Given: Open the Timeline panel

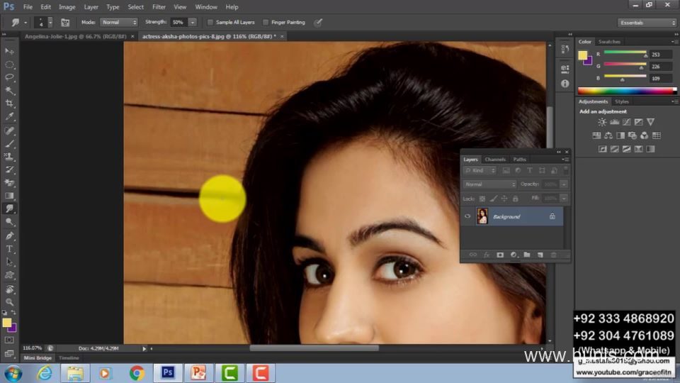Looking at the screenshot, I should (x=69, y=357).
